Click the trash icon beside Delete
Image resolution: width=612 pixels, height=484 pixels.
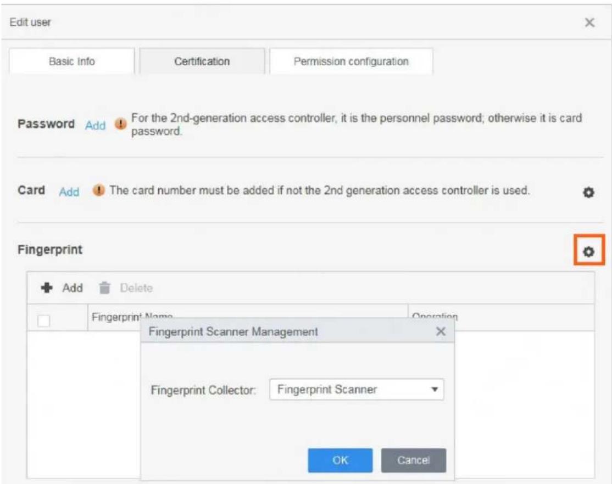point(104,288)
